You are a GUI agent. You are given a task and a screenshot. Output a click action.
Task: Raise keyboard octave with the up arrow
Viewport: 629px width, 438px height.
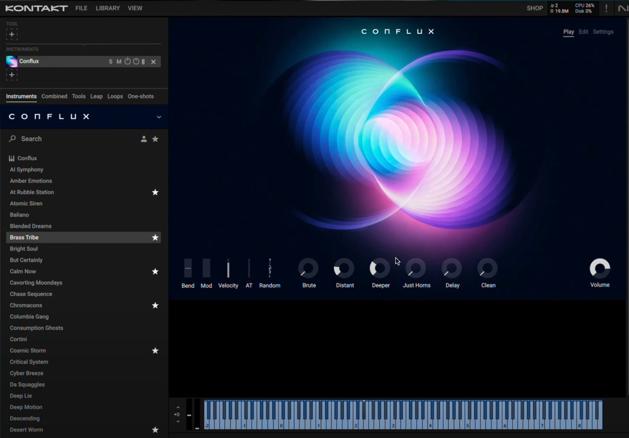click(x=178, y=407)
